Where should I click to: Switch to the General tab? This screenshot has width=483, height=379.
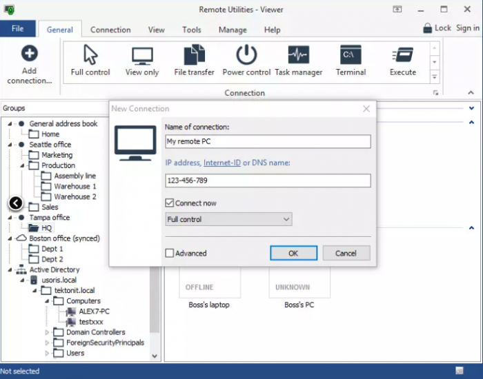(x=60, y=30)
